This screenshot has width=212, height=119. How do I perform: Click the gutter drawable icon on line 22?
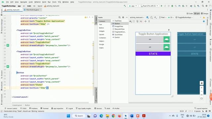[8, 45]
